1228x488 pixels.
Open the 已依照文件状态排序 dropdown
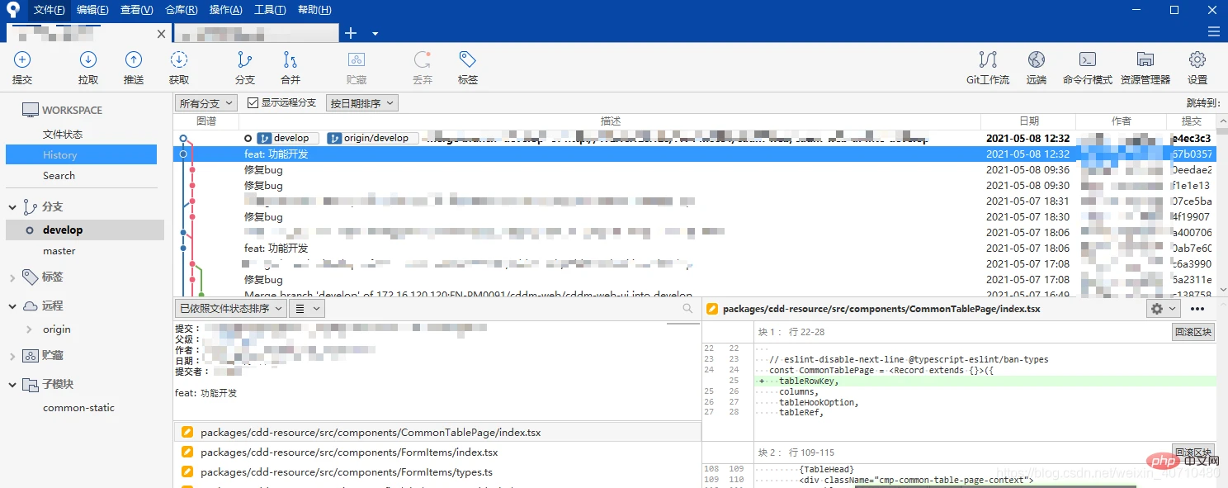(x=230, y=308)
